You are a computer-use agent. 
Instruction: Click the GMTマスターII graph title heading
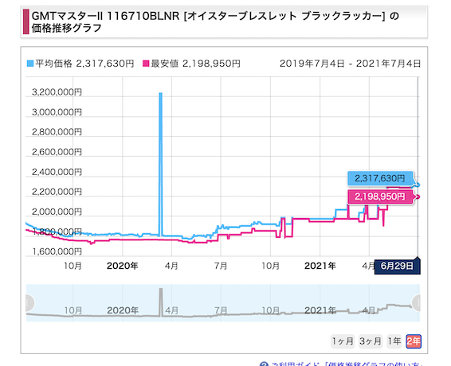coord(215,21)
